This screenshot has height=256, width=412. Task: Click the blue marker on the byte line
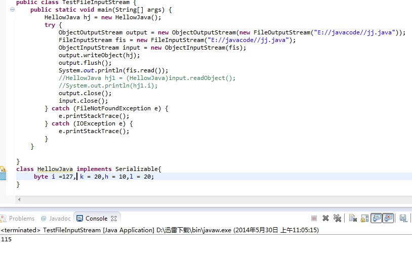pos(3,177)
